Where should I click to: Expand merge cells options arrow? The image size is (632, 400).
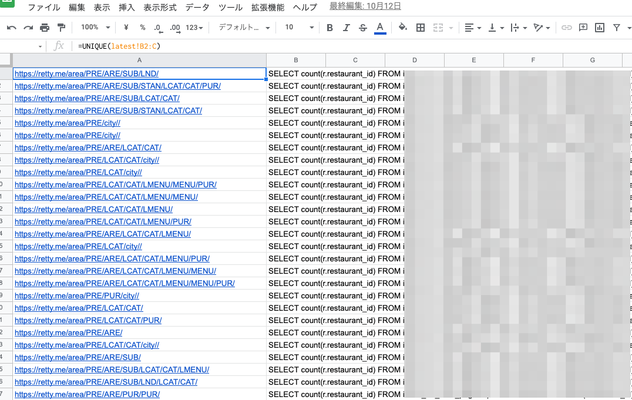click(x=451, y=28)
